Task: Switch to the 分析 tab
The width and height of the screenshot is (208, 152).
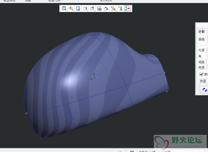Action: (x=202, y=32)
